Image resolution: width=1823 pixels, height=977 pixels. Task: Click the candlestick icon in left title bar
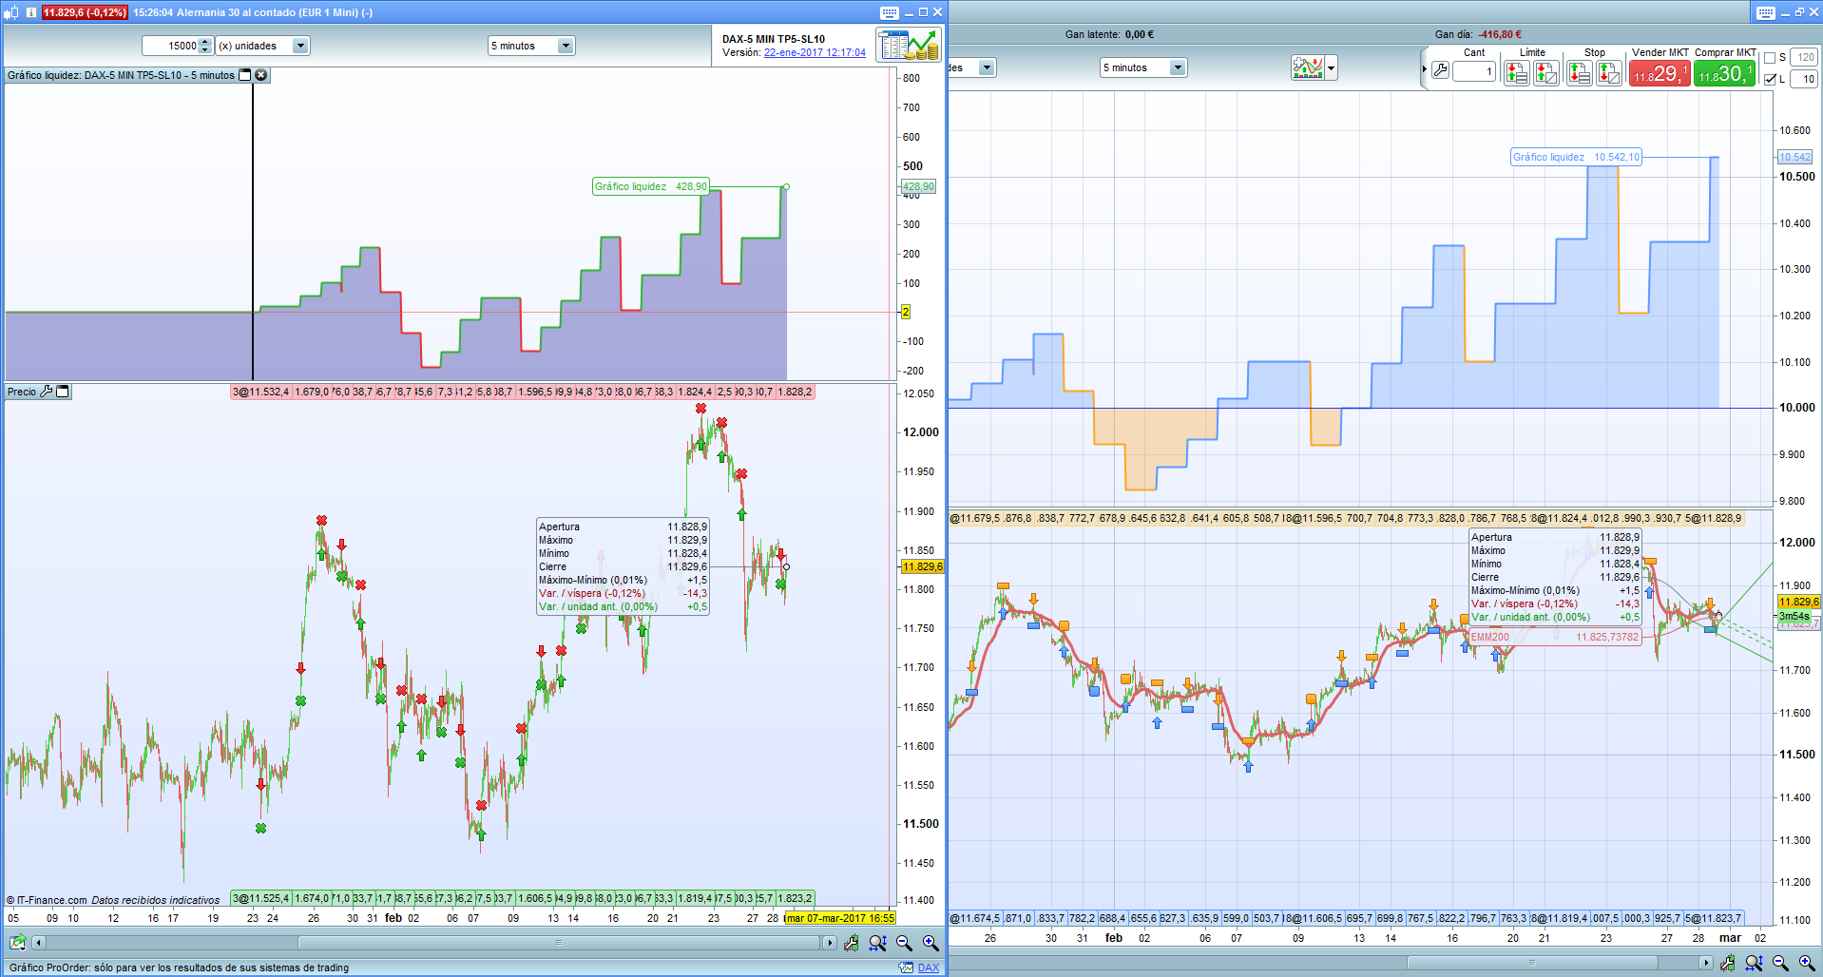pyautogui.click(x=11, y=12)
